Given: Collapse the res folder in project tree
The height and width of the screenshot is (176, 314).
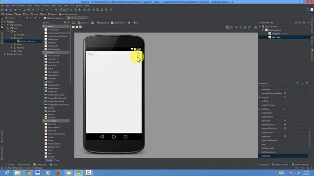Looking at the screenshot, I should pos(8,31).
